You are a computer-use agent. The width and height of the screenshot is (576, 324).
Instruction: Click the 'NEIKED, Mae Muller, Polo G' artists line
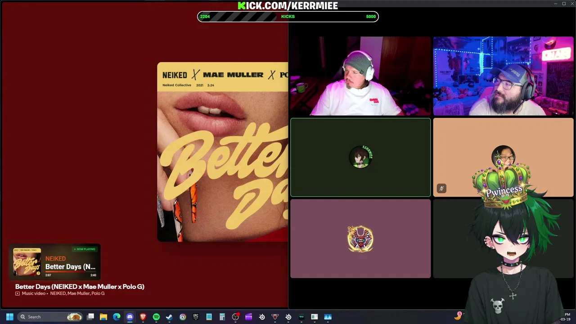[77, 293]
